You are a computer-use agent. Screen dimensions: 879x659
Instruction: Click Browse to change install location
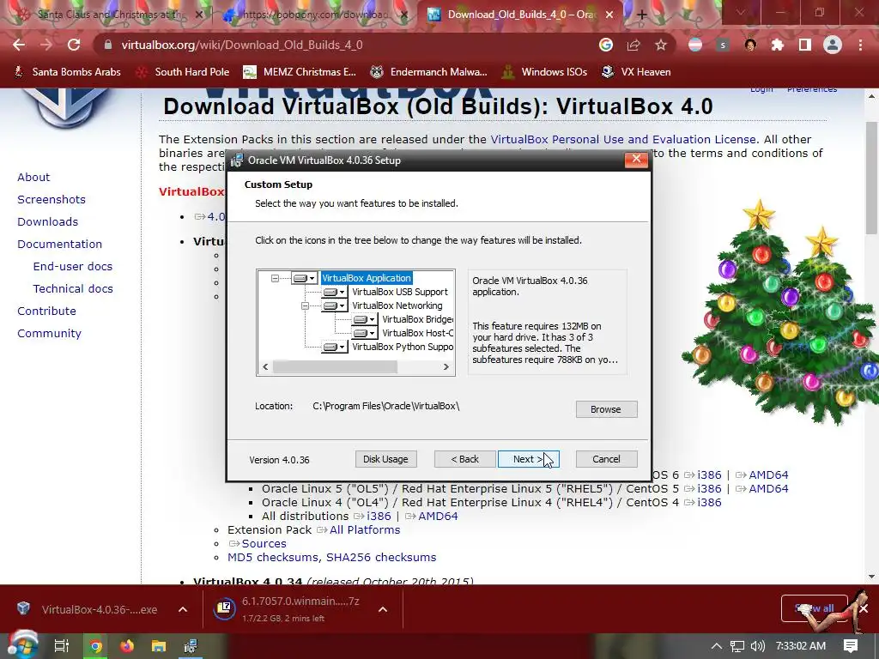coord(606,409)
